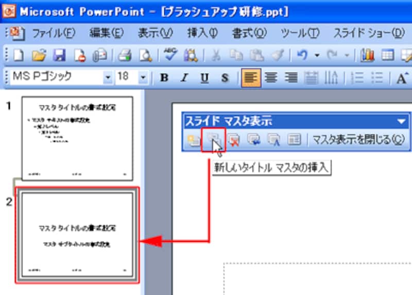Toggle Bold formatting
Viewport: 412px width, 295px height.
(164, 78)
